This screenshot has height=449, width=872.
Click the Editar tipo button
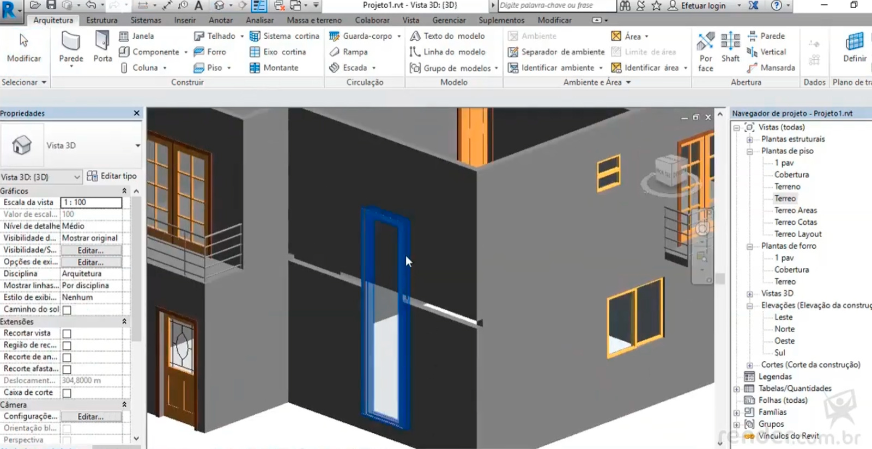[x=112, y=176]
